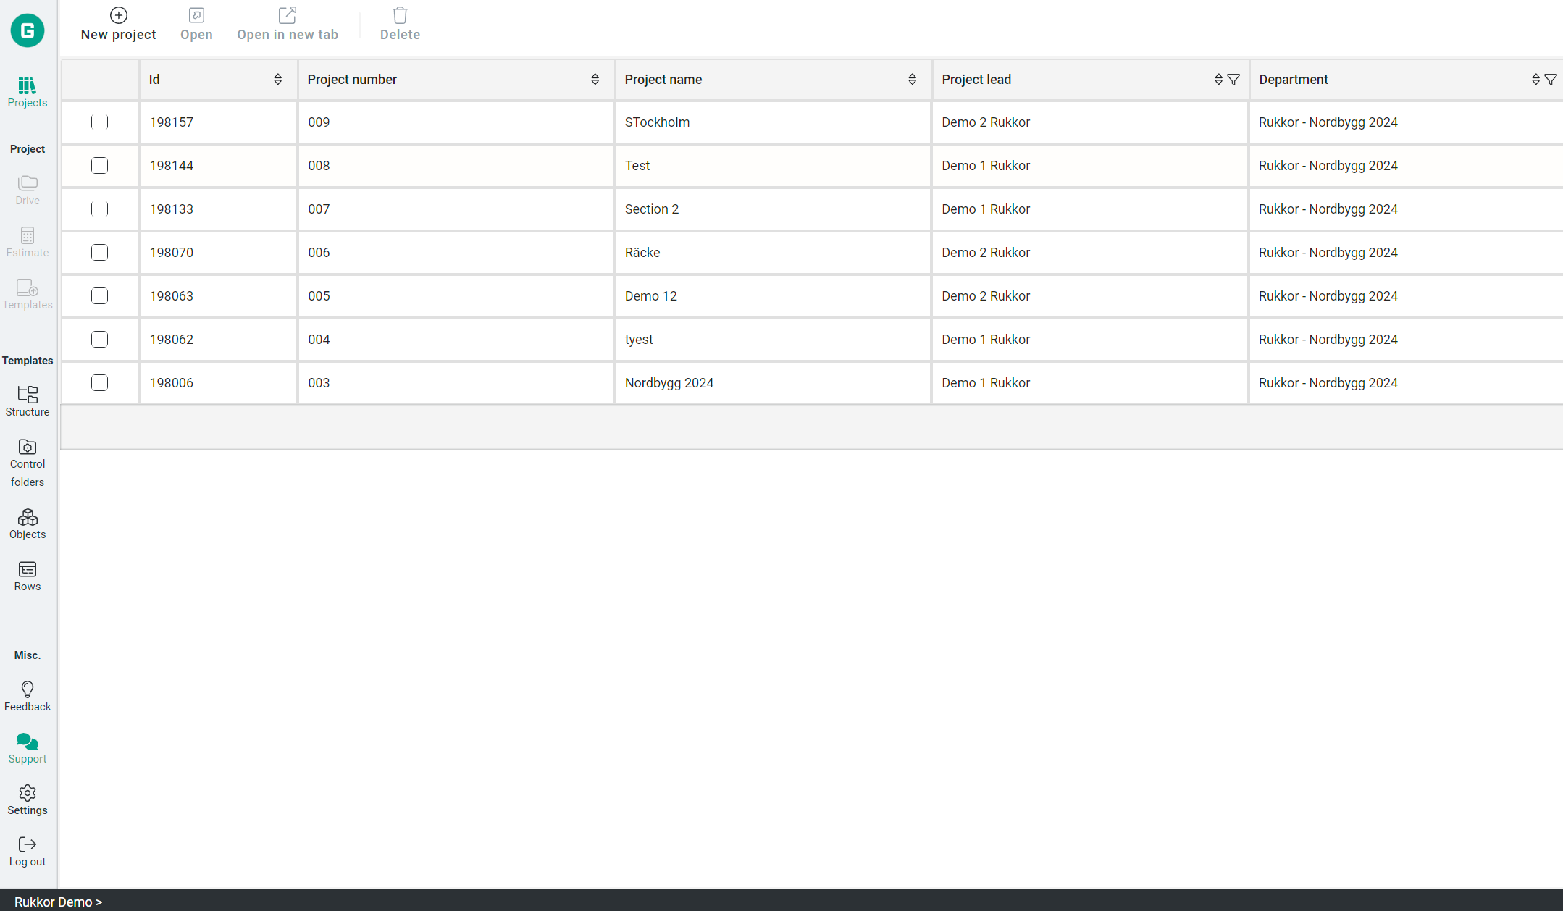
Task: Open the Estimate sidebar item
Action: [28, 243]
